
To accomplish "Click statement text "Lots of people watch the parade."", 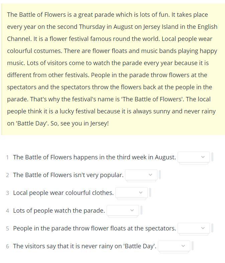I will pos(59,211).
